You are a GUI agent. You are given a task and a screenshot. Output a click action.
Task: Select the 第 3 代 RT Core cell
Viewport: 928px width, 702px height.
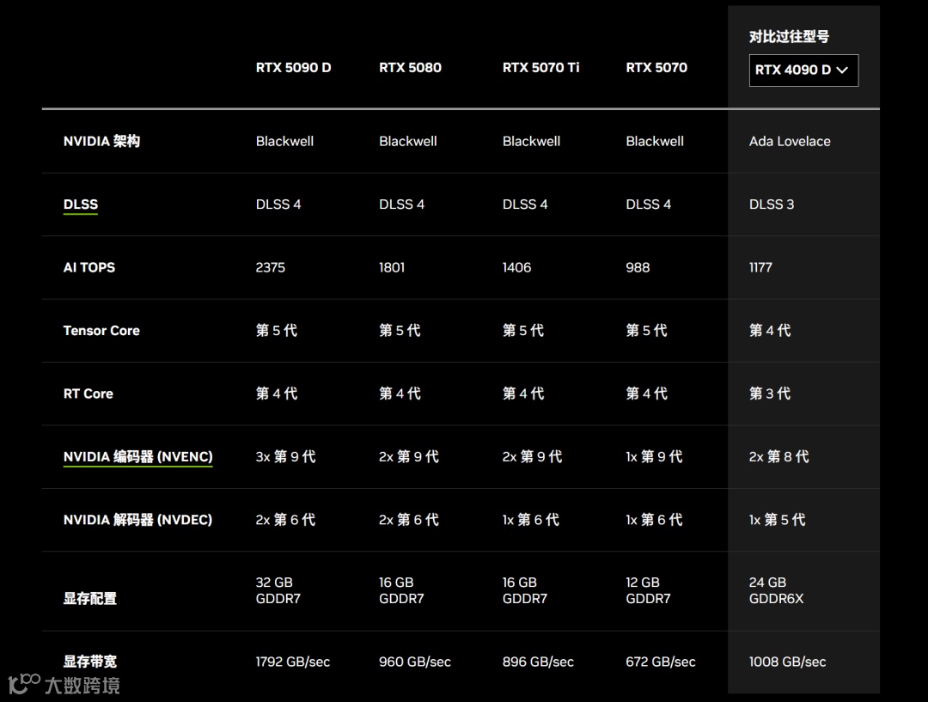770,394
